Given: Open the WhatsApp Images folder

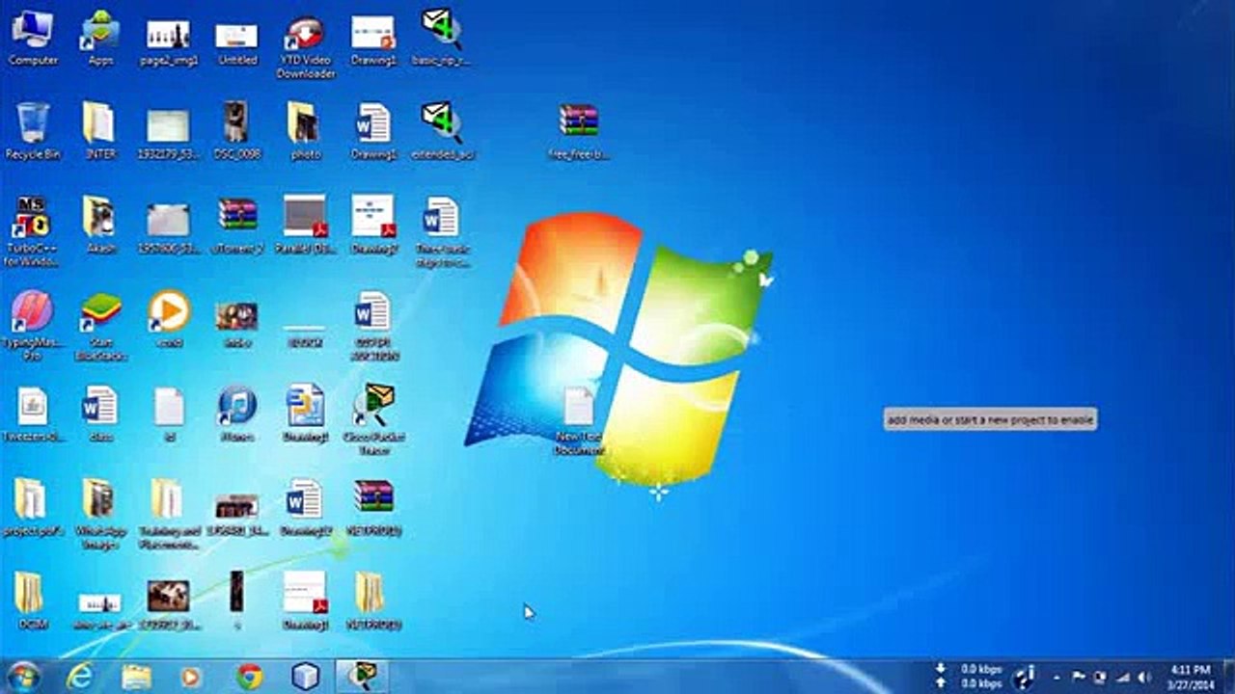Looking at the screenshot, I should click(100, 515).
